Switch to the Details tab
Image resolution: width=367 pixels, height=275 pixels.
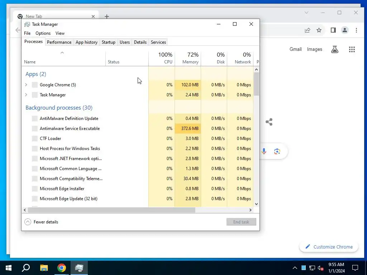[140, 42]
